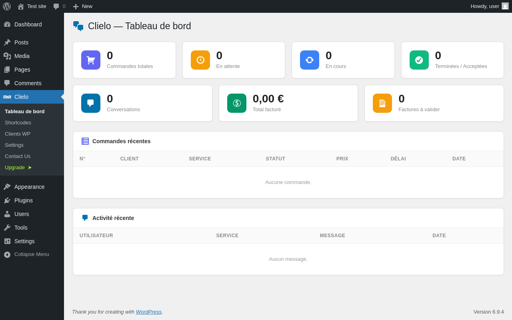Click the Appearance paintbrush icon
The height and width of the screenshot is (320, 512).
point(7,187)
